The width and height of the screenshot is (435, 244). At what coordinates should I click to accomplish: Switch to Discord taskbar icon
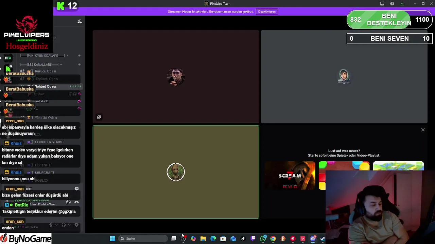tap(313, 239)
